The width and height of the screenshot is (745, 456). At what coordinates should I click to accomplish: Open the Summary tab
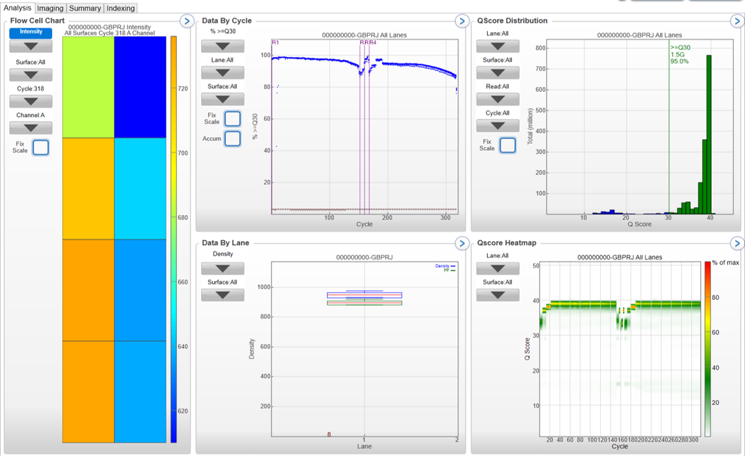pos(85,8)
